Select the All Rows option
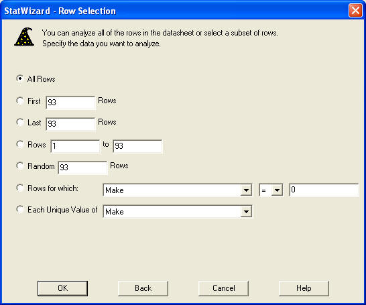The height and width of the screenshot is (305, 366). 20,78
